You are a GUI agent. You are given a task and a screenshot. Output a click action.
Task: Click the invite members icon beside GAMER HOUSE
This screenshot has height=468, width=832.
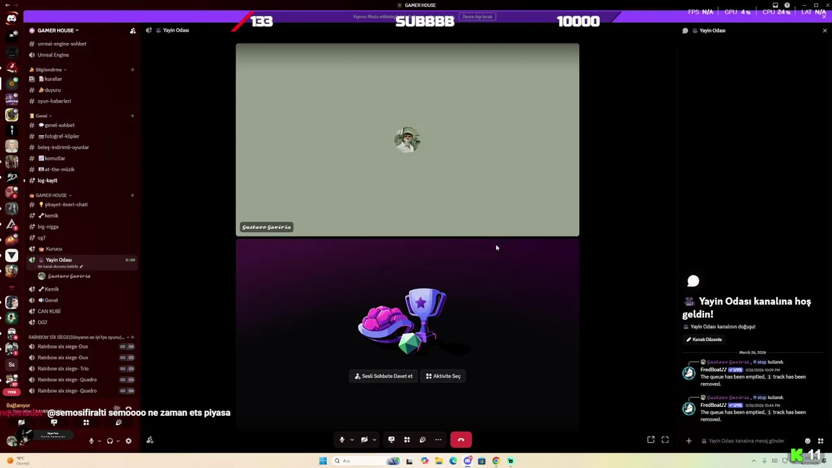(x=133, y=31)
